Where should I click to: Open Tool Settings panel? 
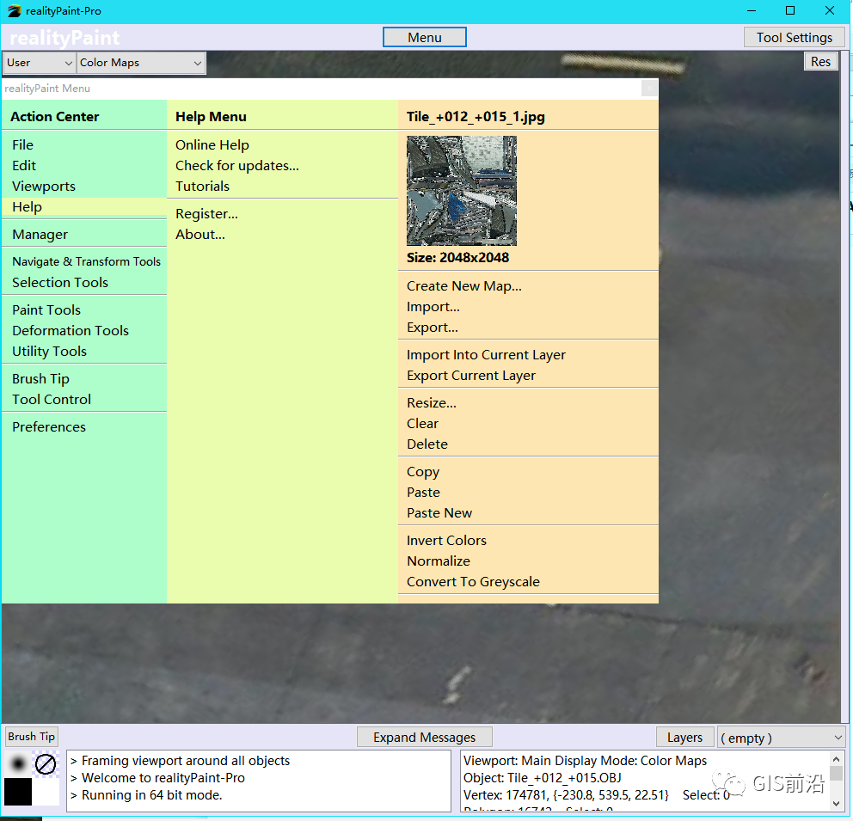(x=795, y=38)
